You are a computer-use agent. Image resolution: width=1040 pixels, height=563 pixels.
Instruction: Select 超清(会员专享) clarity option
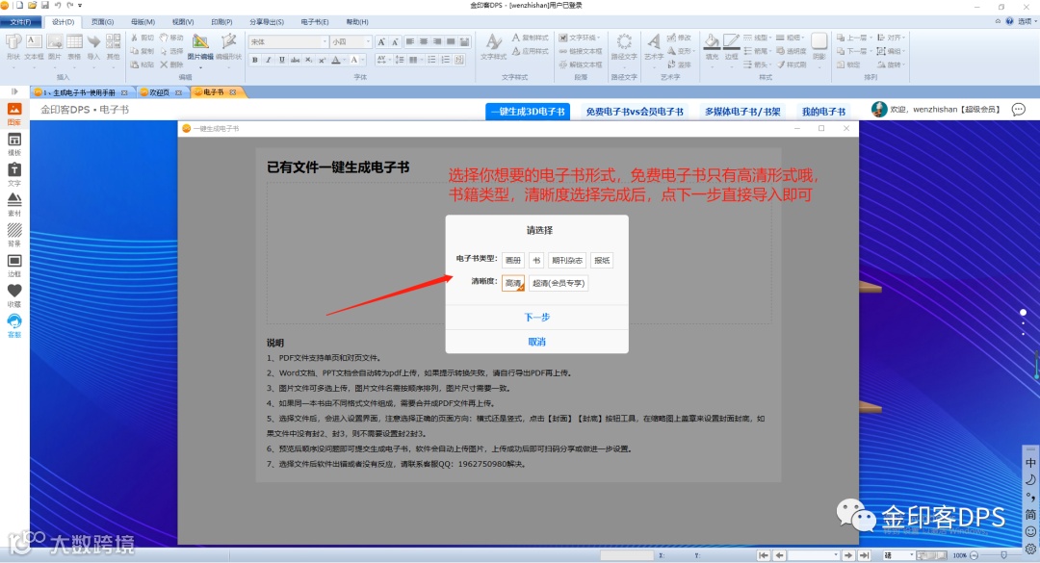(x=558, y=283)
